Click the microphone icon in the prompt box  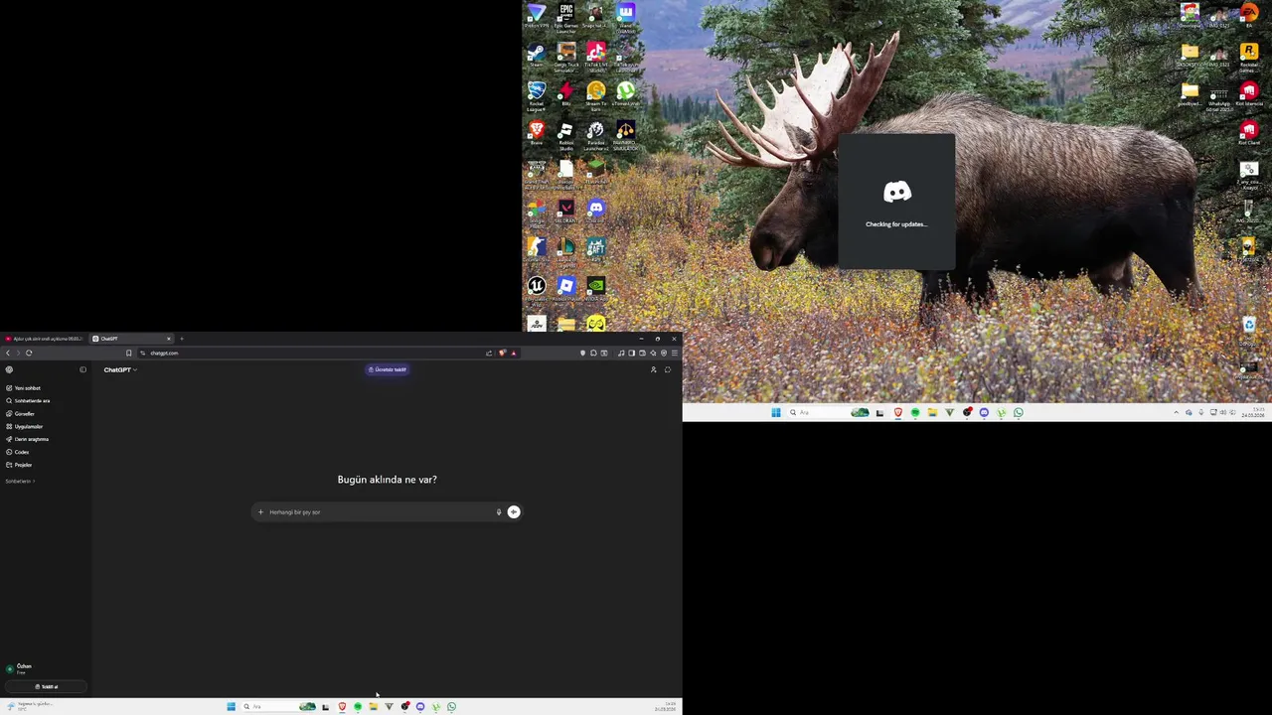499,512
